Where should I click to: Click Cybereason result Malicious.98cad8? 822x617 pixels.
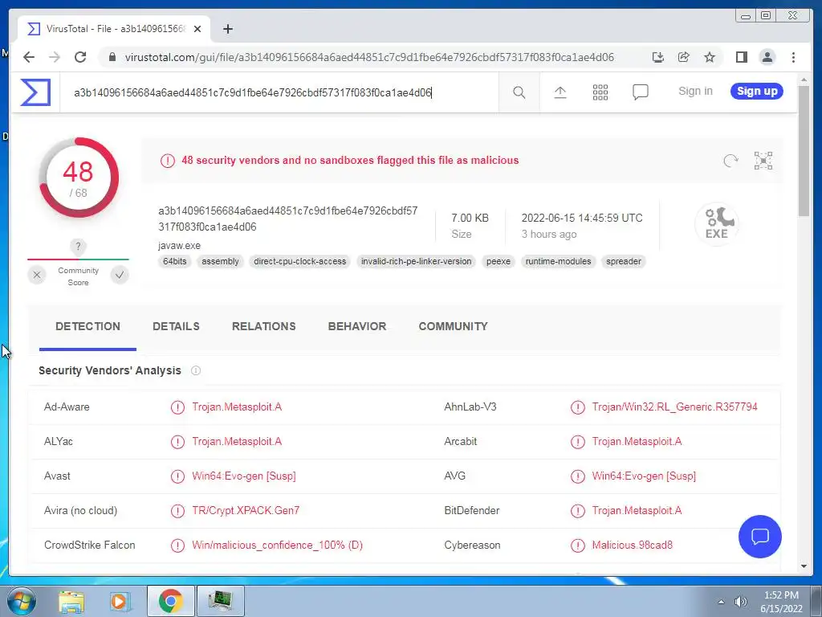[x=633, y=545]
